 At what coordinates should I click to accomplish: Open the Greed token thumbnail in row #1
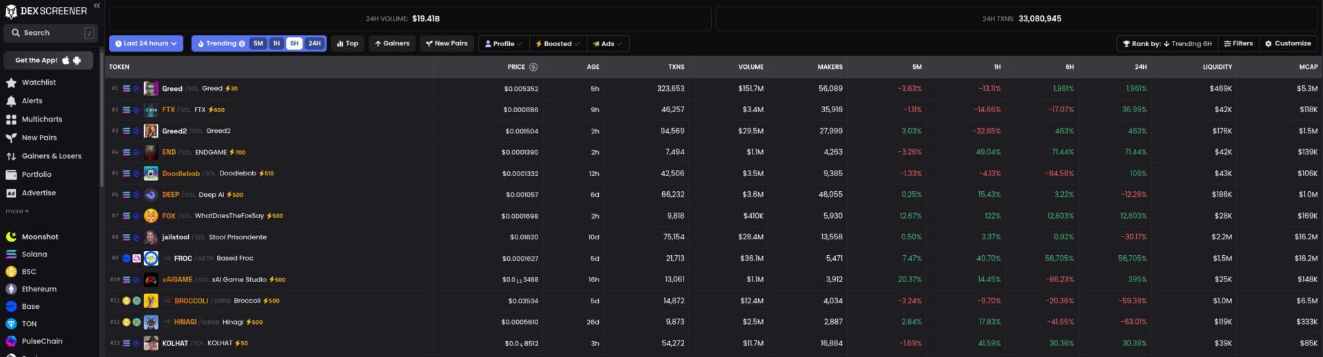(151, 89)
